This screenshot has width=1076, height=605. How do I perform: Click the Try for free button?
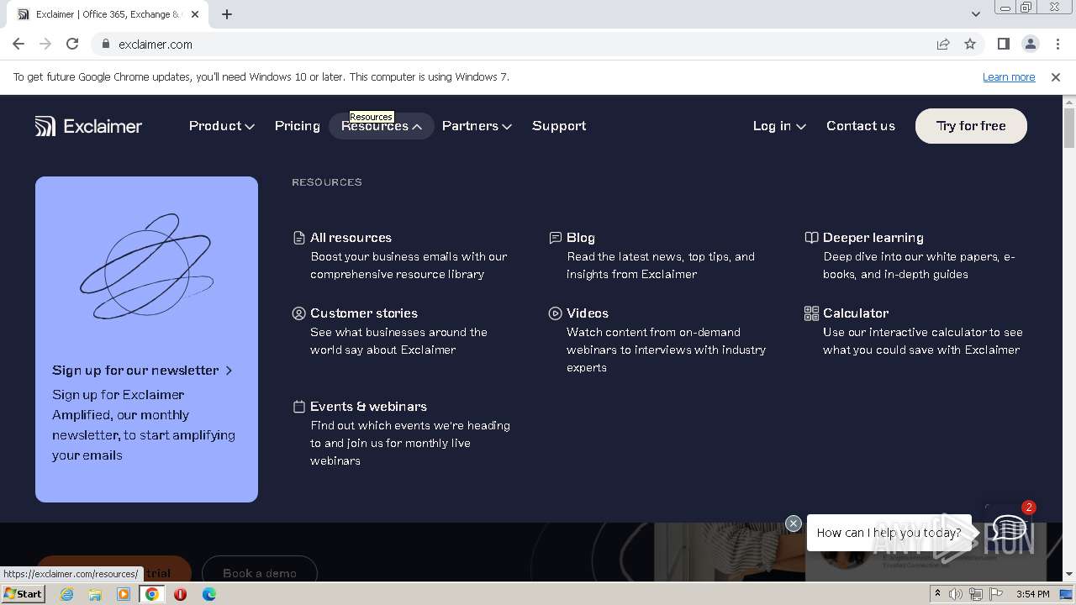pyautogui.click(x=971, y=126)
